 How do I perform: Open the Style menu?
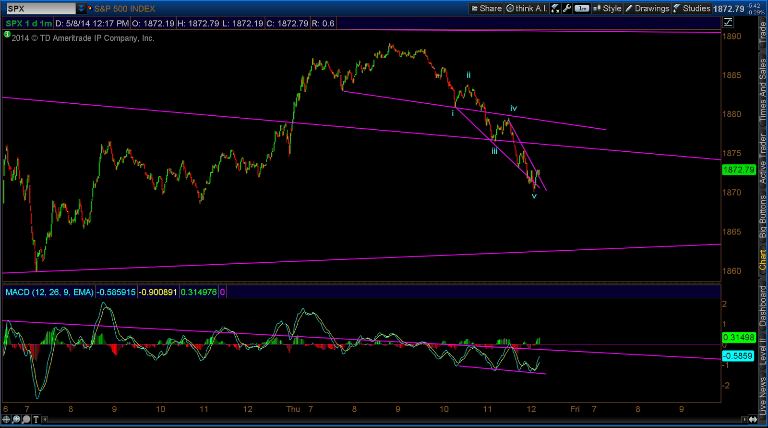pyautogui.click(x=607, y=8)
